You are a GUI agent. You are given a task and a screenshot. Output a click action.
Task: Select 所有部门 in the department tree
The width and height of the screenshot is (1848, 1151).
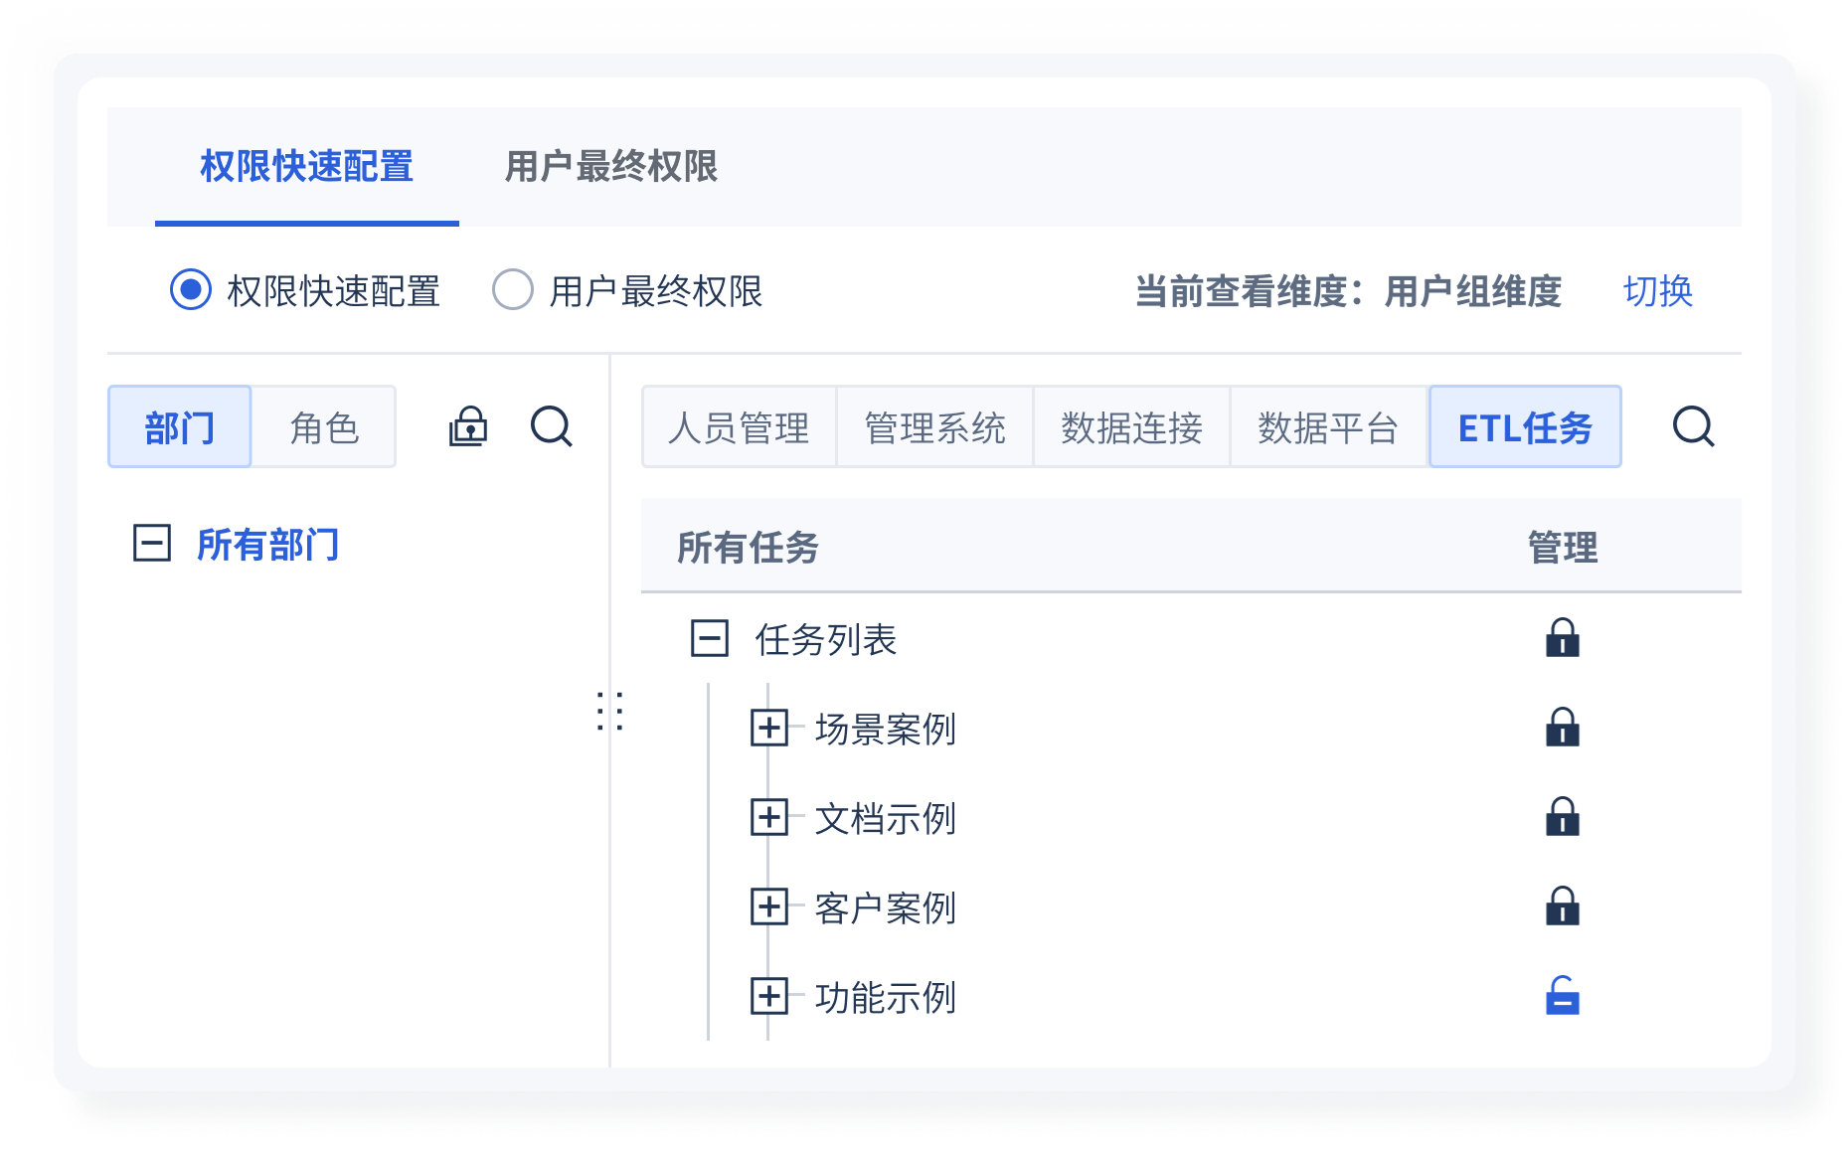(268, 545)
